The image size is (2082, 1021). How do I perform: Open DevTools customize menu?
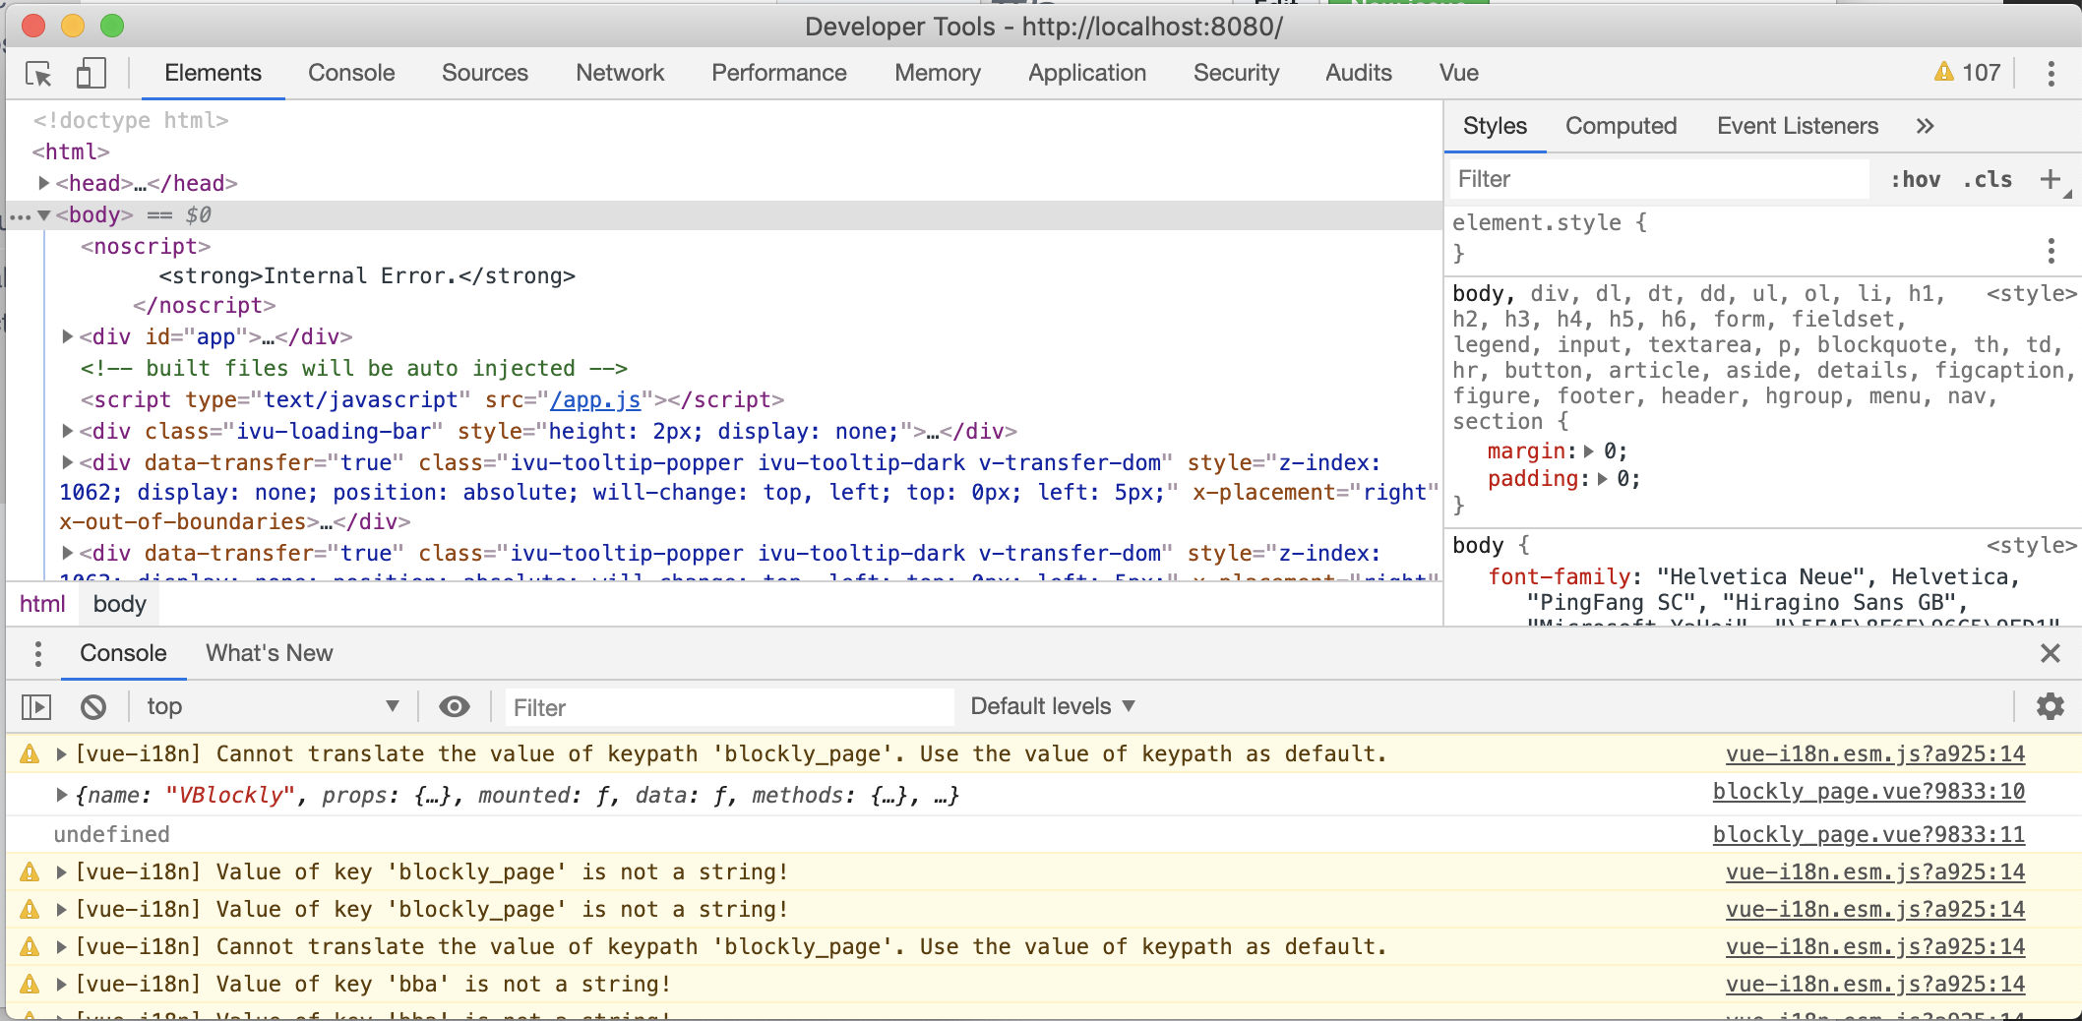click(2051, 73)
